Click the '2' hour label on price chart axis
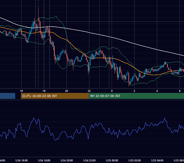Screen dimensions: 184x163 134,91
